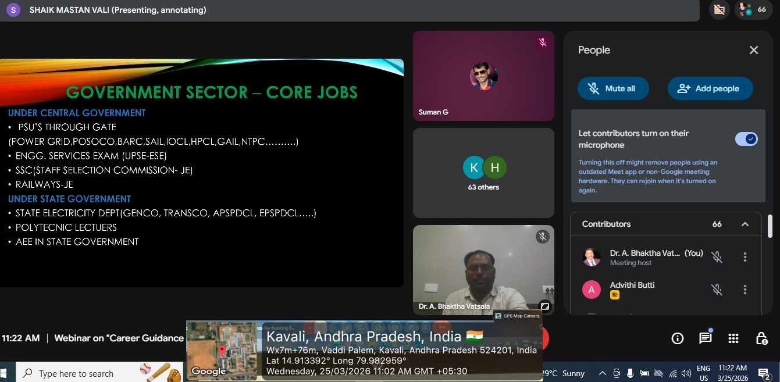Click the participant count pill showing 66
Image resolution: width=780 pixels, height=382 pixels.
(x=752, y=9)
